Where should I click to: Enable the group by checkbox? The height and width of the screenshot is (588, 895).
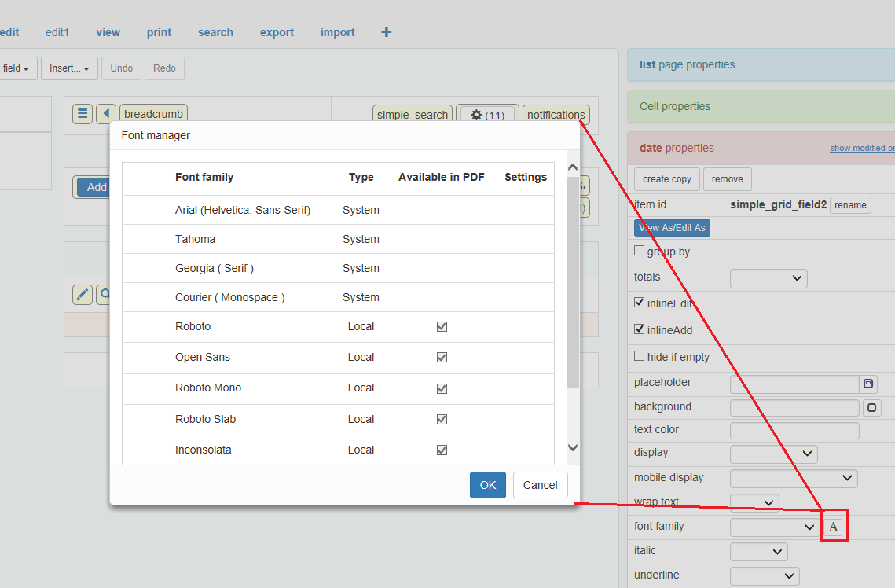(640, 252)
